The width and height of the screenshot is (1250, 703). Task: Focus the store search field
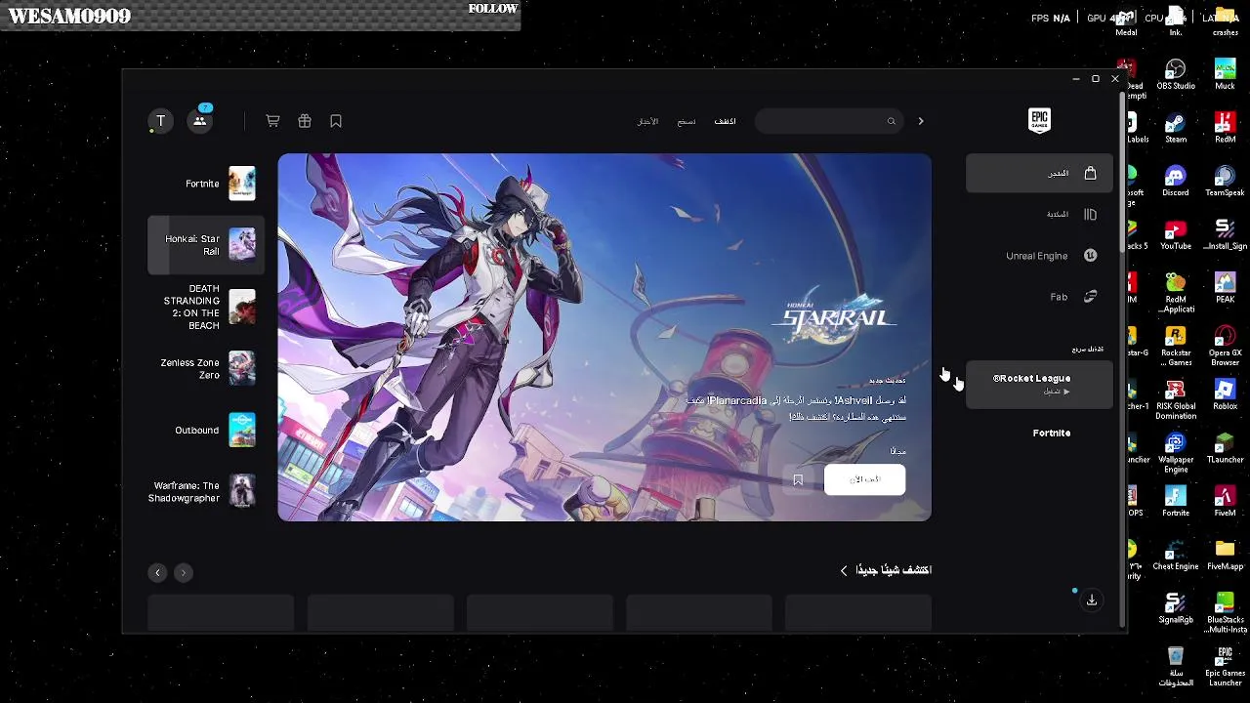(828, 121)
